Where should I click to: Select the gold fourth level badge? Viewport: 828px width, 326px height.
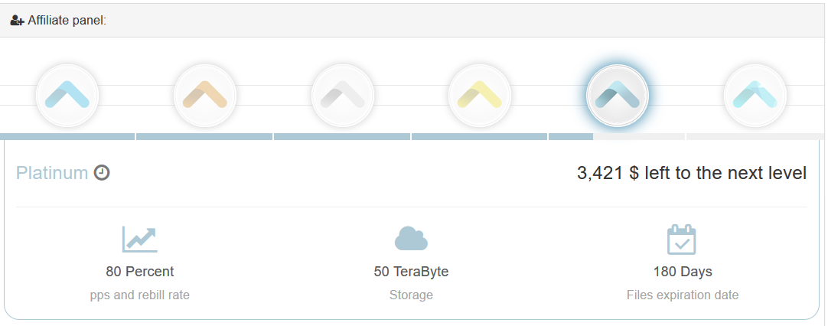point(479,95)
